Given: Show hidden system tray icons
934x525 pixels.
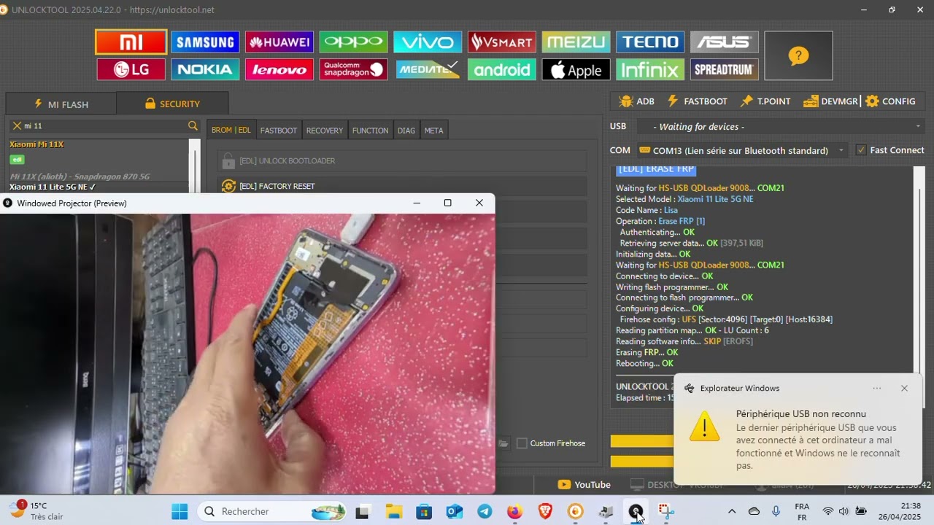Looking at the screenshot, I should pos(732,511).
